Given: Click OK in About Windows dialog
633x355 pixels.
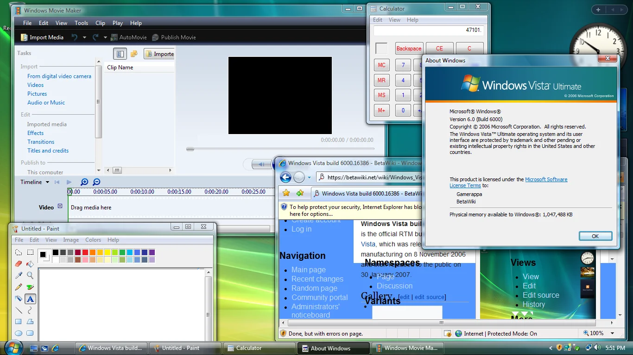Looking at the screenshot, I should (595, 236).
